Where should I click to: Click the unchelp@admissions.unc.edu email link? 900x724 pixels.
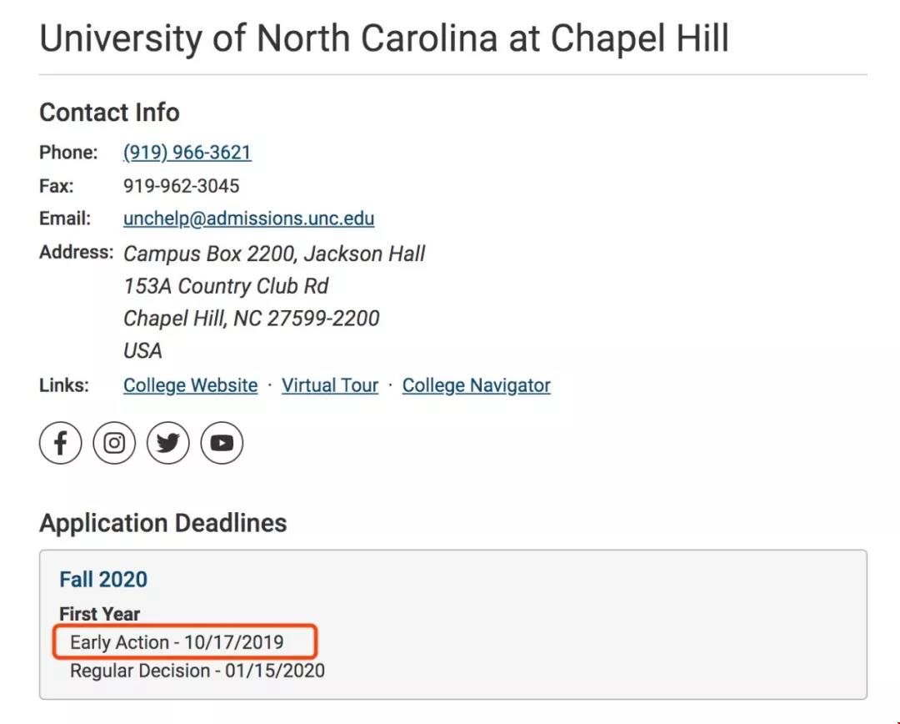[x=248, y=219]
